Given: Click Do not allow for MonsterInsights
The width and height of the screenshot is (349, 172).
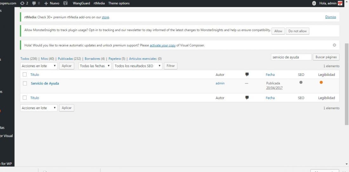Looking at the screenshot, I should coord(297,31).
